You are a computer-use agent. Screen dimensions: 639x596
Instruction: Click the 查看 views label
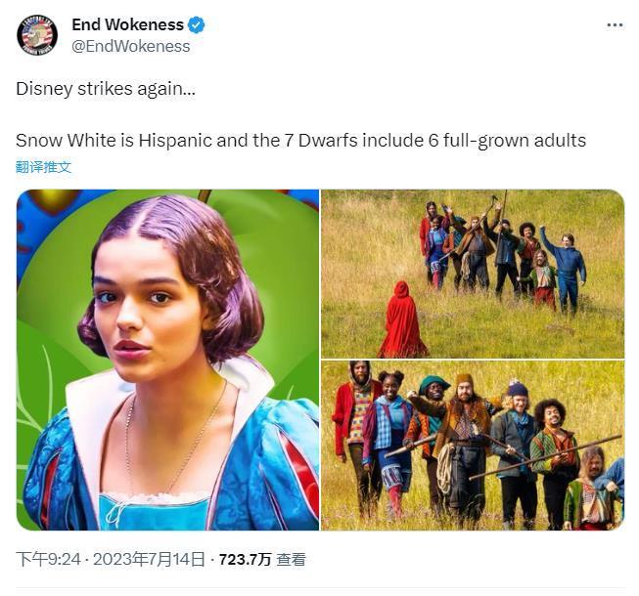291,560
